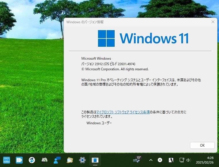
Task: Click the OK button in the version dialog
Action: click(202, 145)
